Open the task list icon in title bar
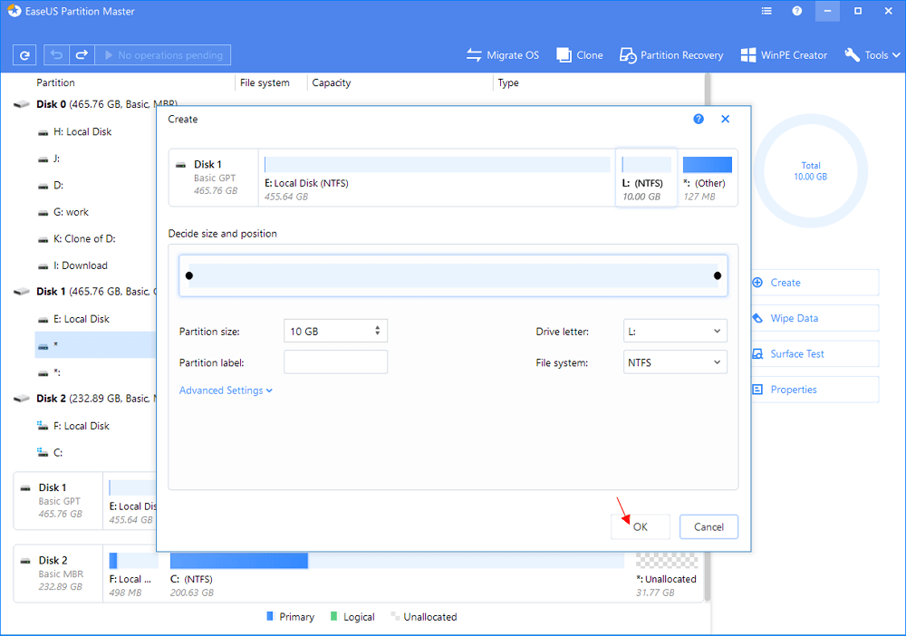 766,12
